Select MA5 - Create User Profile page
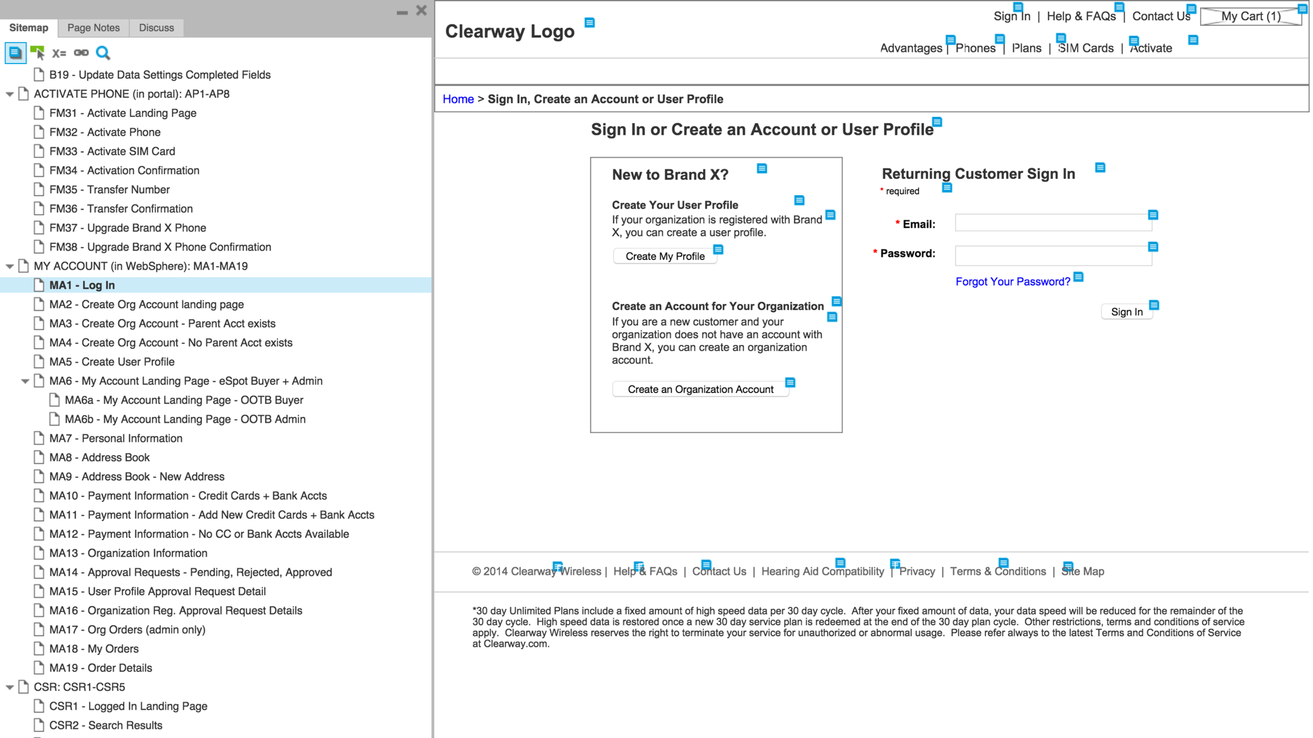Image resolution: width=1313 pixels, height=738 pixels. click(x=112, y=362)
